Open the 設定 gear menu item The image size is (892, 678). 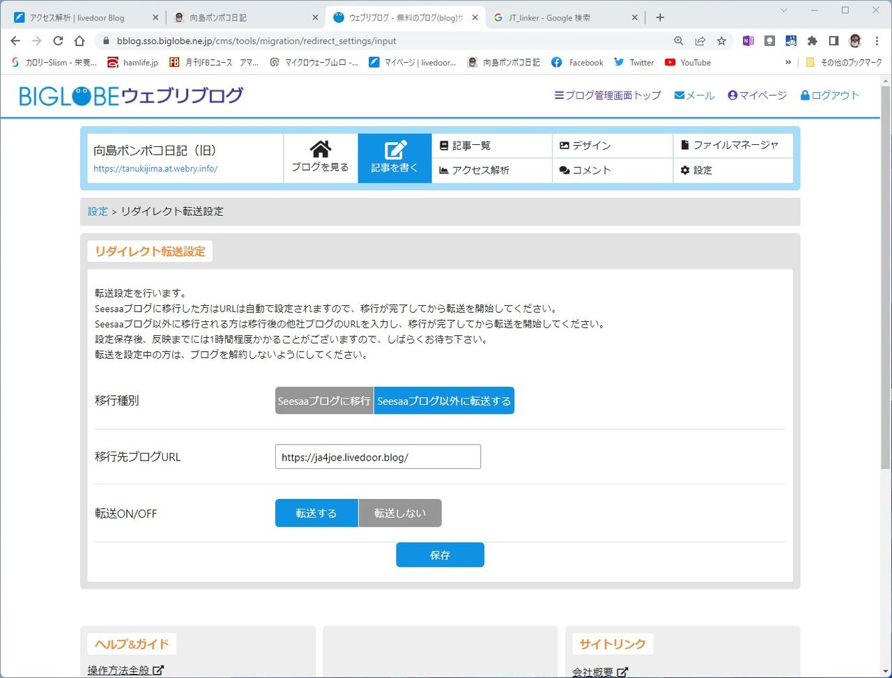click(733, 171)
